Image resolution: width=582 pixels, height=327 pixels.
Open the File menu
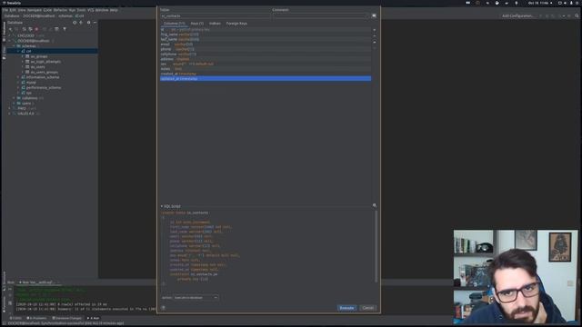click(x=5, y=10)
